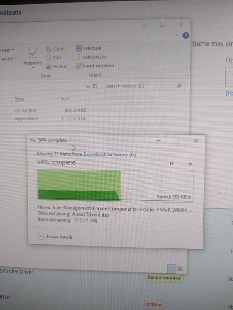Click the Search Ventoy (E:) field
The width and height of the screenshot is (233, 310).
point(144,86)
